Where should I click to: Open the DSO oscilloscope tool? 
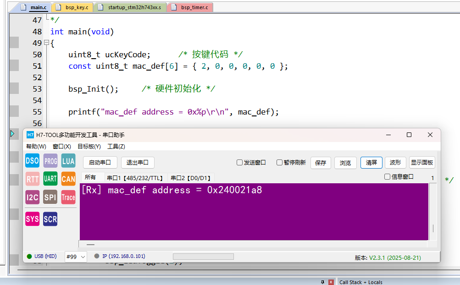point(32,161)
